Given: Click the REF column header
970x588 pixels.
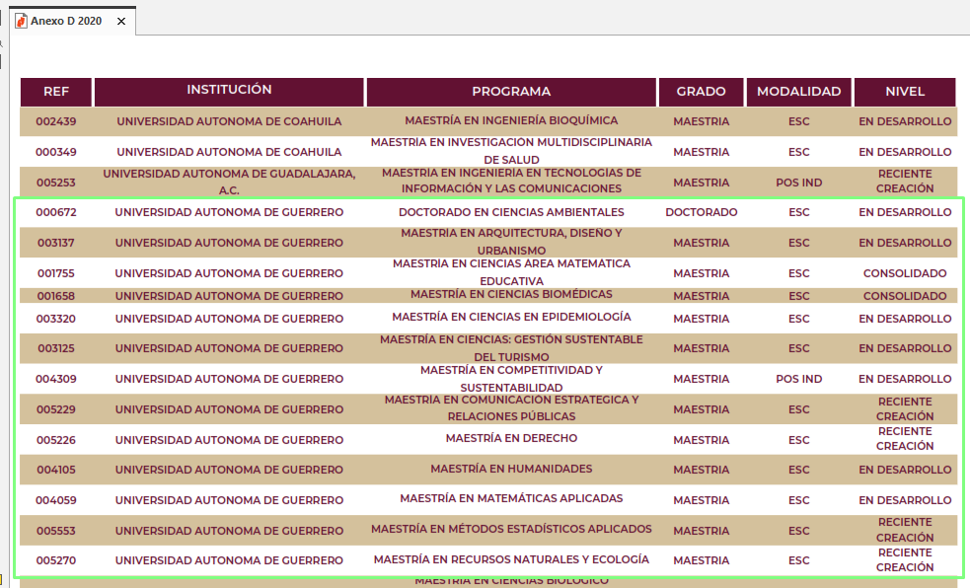Looking at the screenshot, I should point(56,92).
